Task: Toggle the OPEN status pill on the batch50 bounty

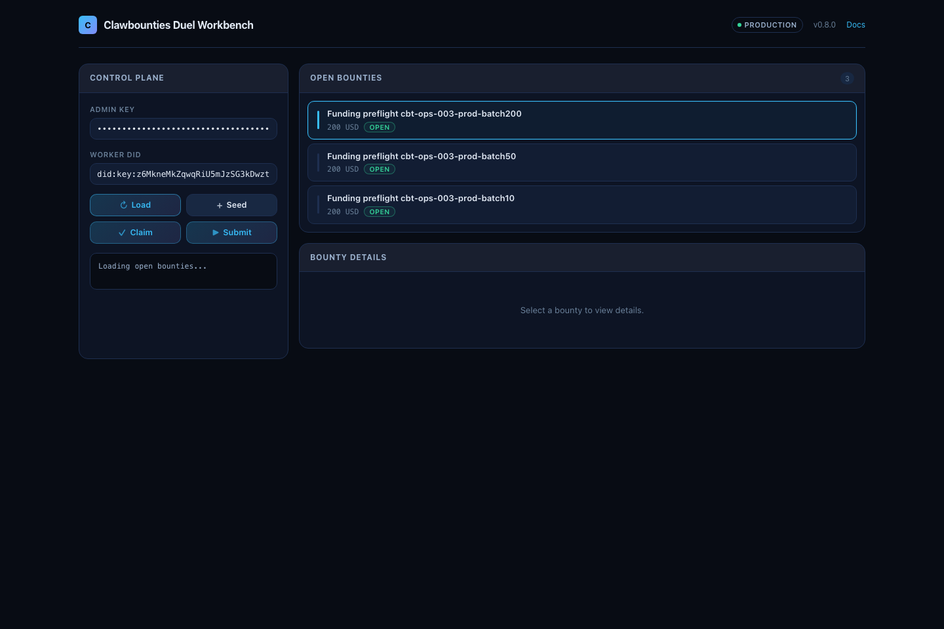Action: pyautogui.click(x=380, y=169)
